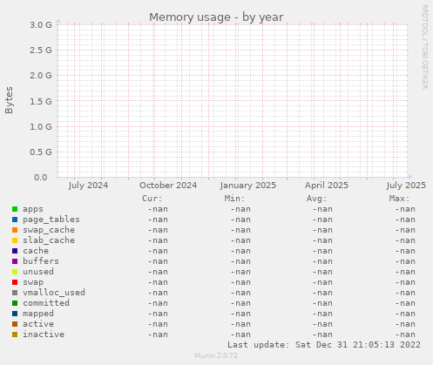433x365 pixels.
Task: Click the '2.0 G' y-axis value
Action: pos(41,76)
